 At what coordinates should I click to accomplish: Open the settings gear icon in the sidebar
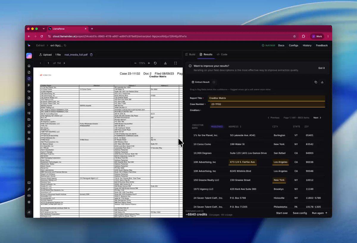click(x=29, y=202)
